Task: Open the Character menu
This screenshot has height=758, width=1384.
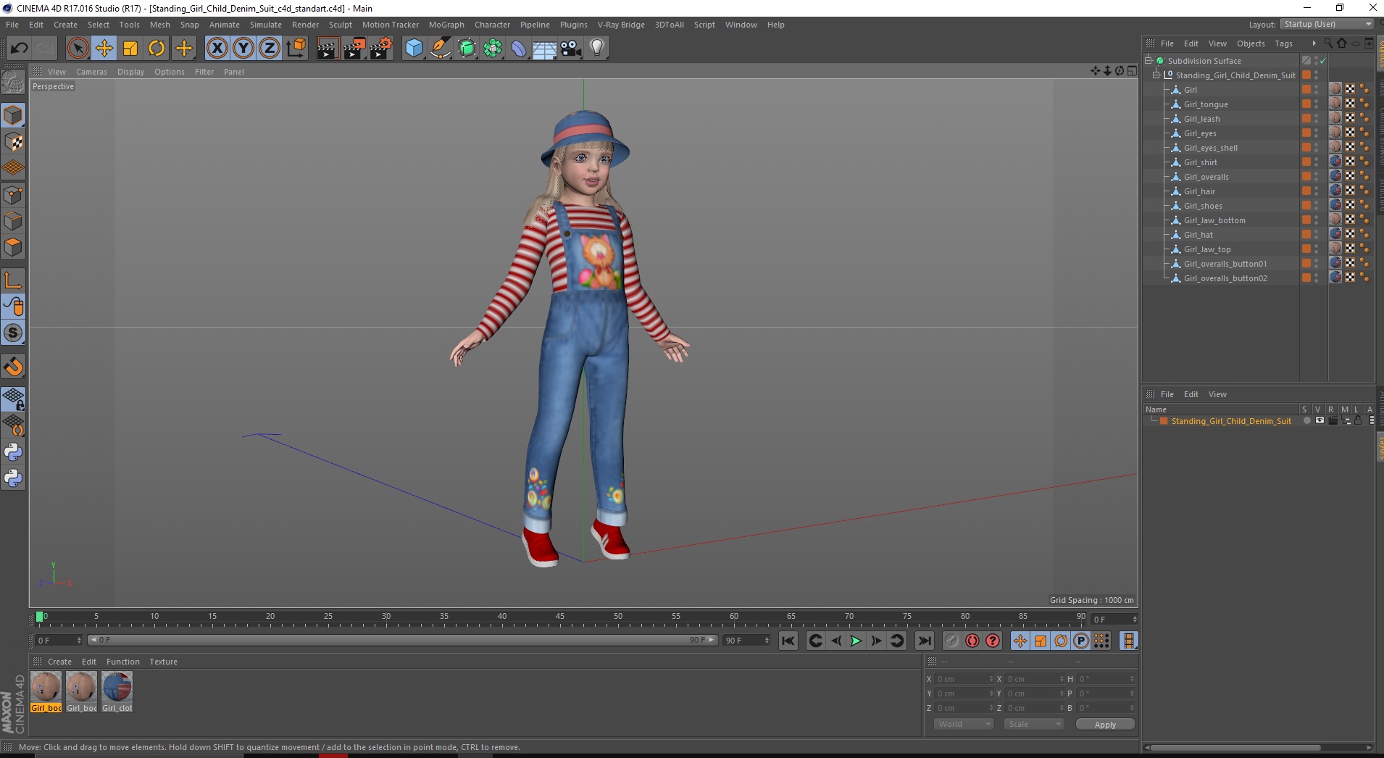Action: (x=492, y=25)
